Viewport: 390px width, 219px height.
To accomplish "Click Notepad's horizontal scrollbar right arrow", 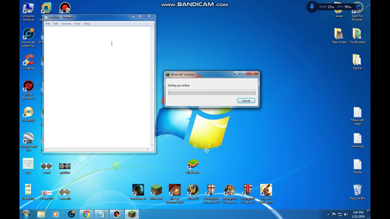I will click(x=148, y=149).
